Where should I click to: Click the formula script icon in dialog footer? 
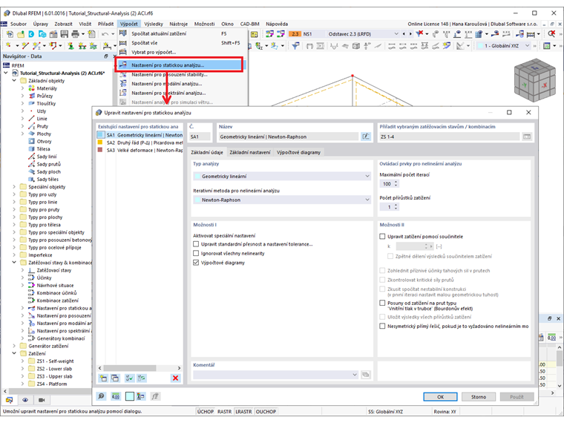click(x=155, y=396)
